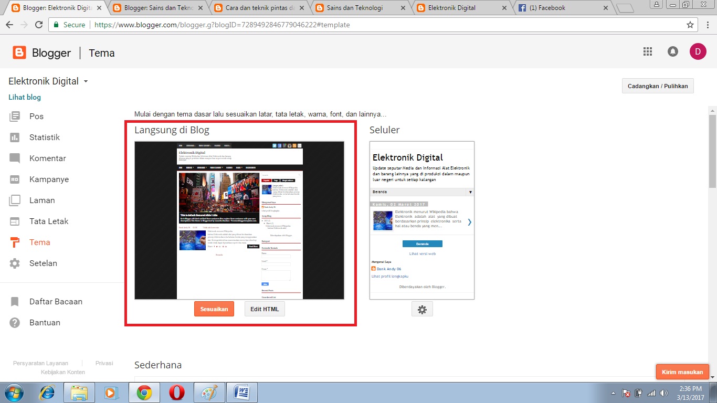This screenshot has width=717, height=403.
Task: Open the Google apps grid icon
Action: click(x=647, y=51)
